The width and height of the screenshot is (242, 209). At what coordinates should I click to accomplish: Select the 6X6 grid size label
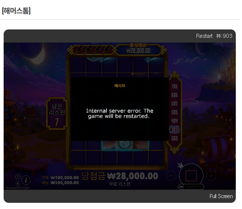174,95
